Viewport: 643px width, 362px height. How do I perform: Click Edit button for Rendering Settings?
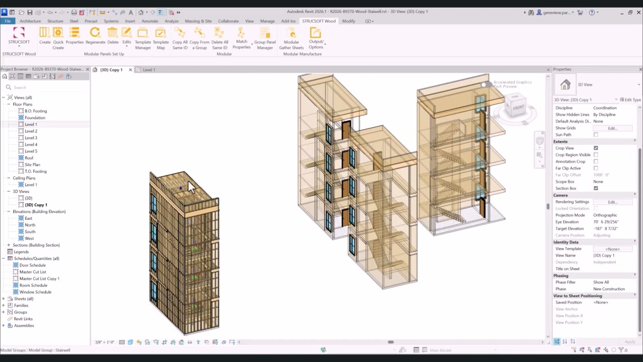612,202
